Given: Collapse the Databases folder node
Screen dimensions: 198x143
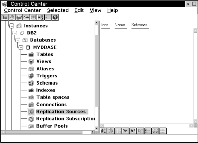Looking at the screenshot, I should tap(18, 40).
